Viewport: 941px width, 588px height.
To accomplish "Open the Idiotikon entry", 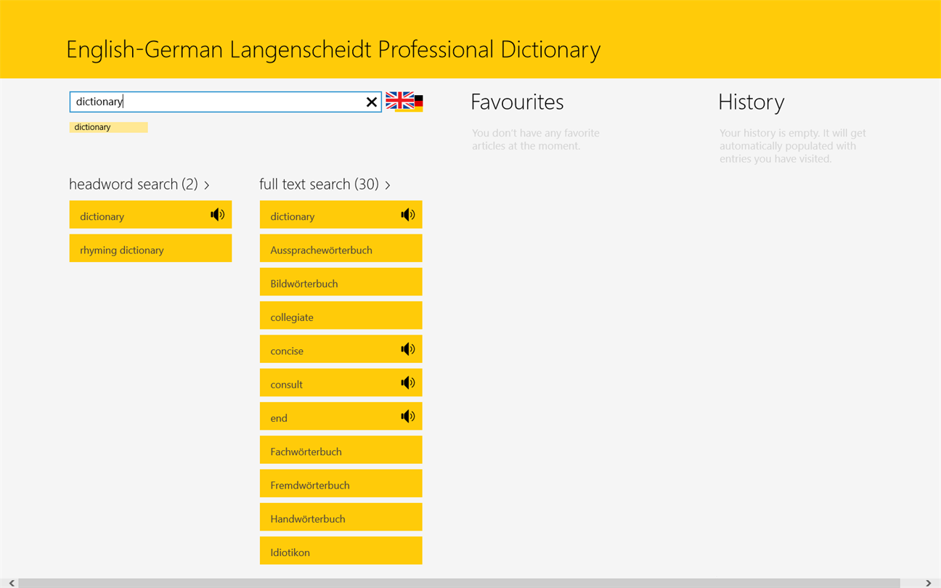I will click(x=341, y=551).
